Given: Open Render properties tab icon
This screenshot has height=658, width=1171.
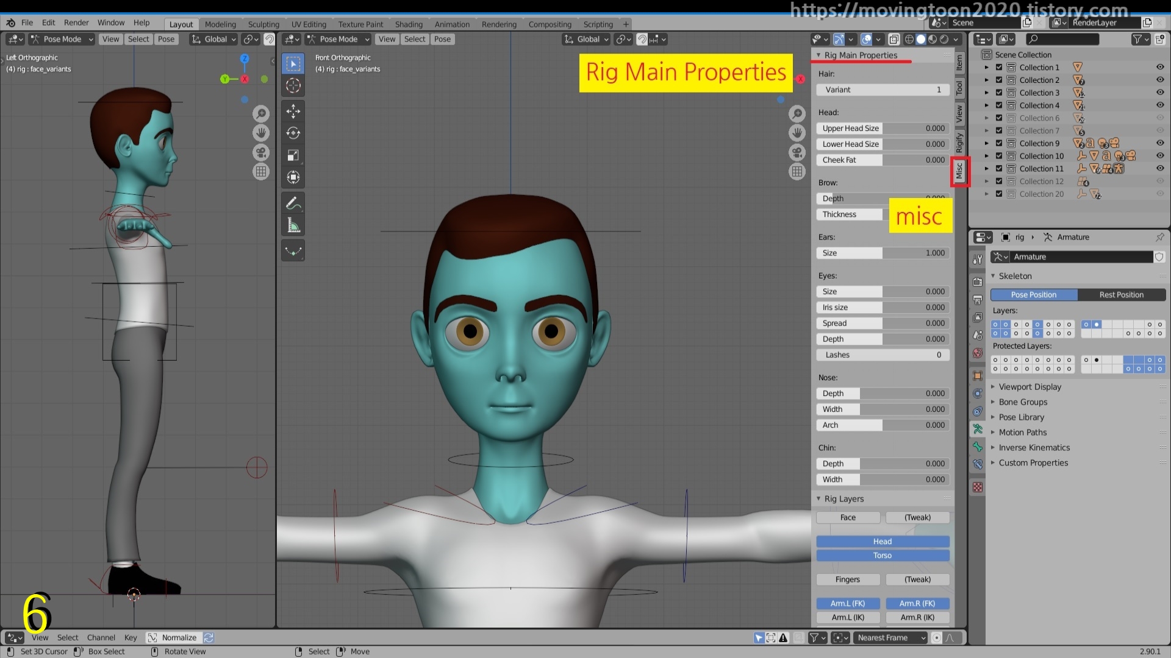Looking at the screenshot, I should [x=978, y=282].
